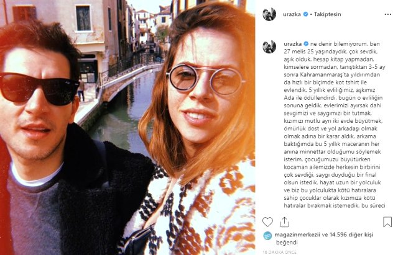
Task: Click urazka avatar beside the caption
Action: coord(269,47)
